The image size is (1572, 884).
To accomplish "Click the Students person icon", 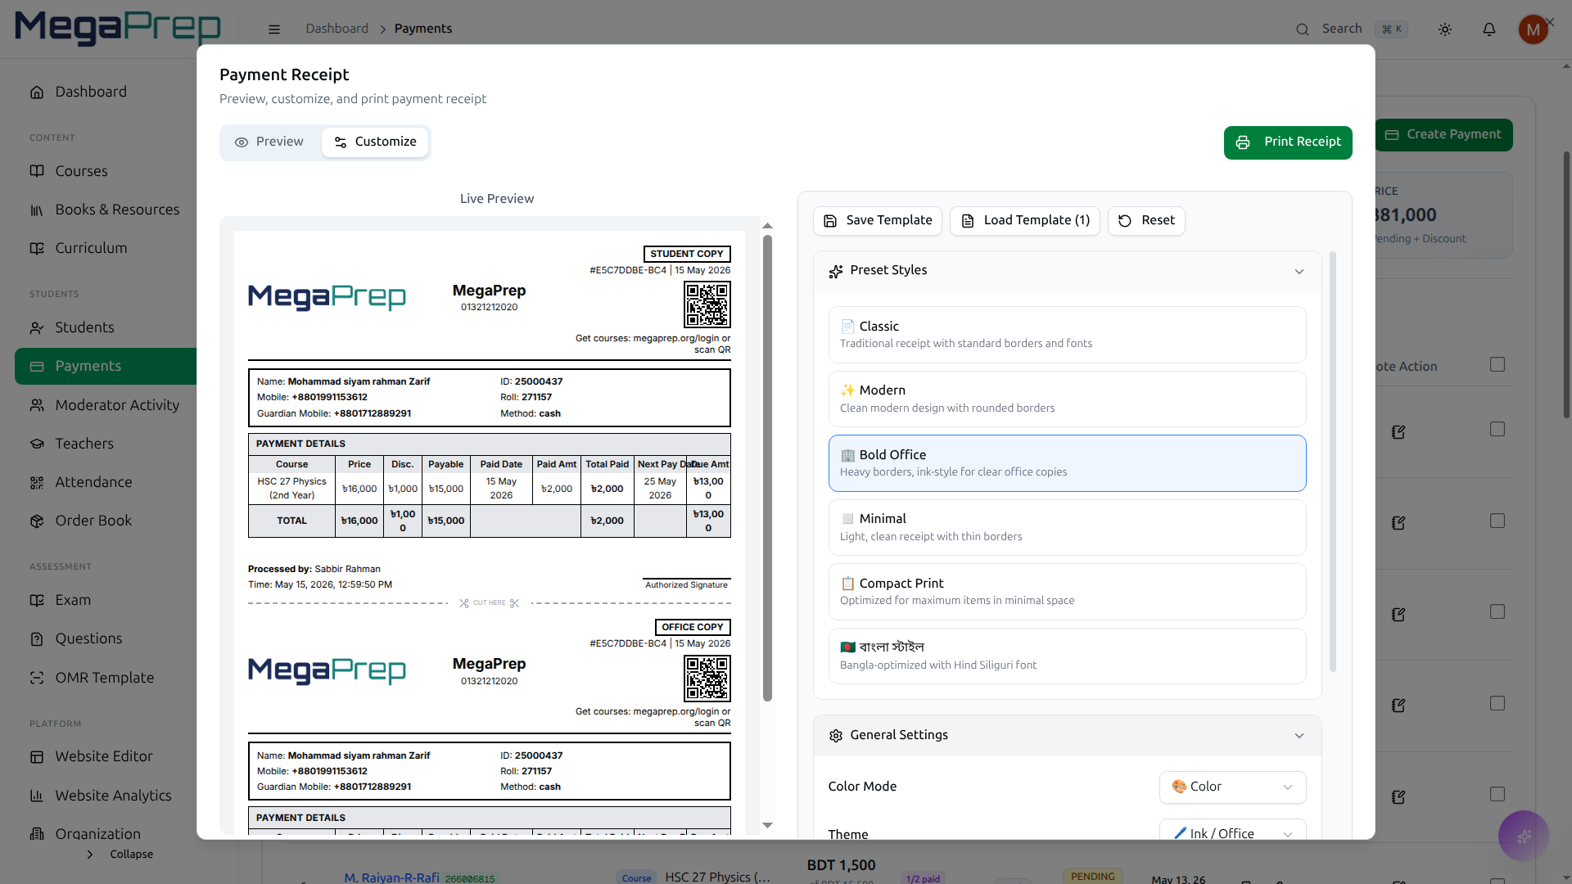I will tap(37, 328).
